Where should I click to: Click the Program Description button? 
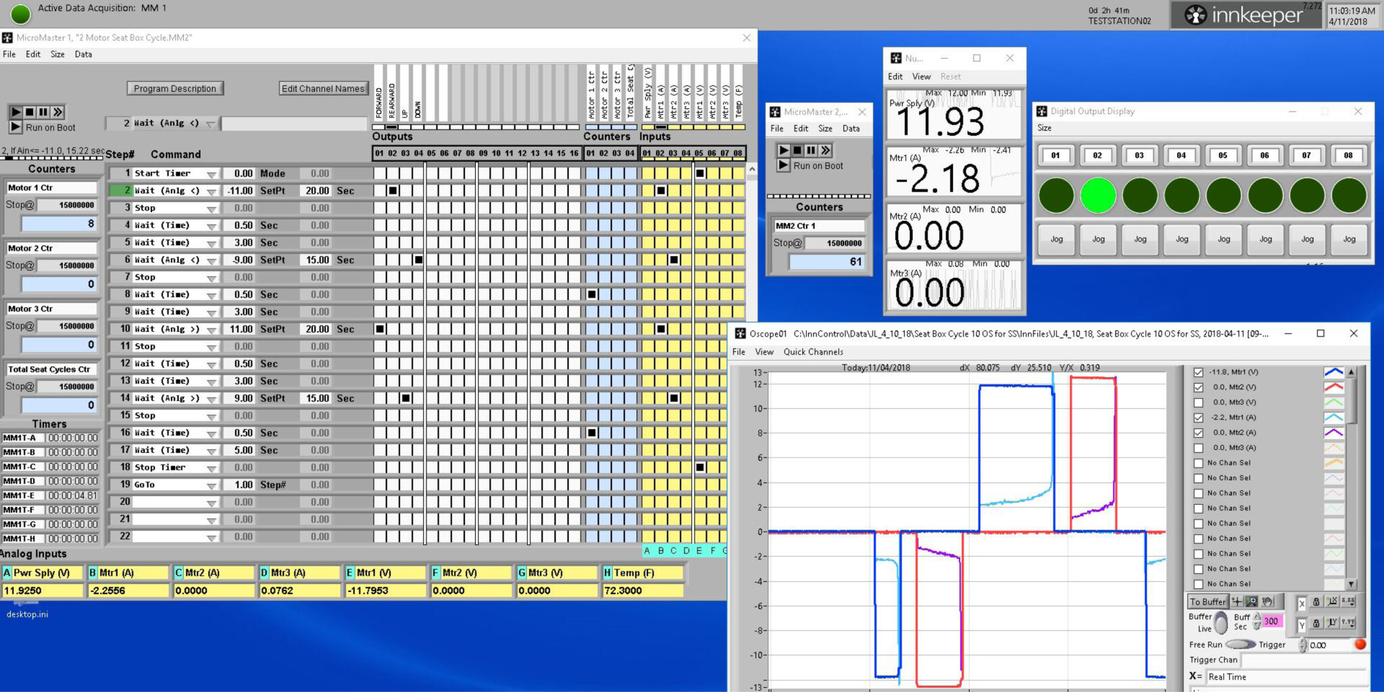(175, 89)
